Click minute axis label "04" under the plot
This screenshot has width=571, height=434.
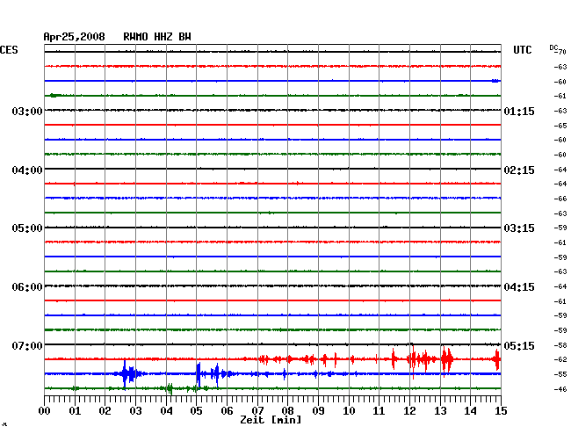[166, 410]
